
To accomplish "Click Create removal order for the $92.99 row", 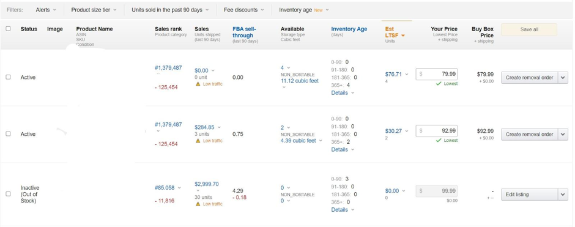I will click(x=529, y=134).
